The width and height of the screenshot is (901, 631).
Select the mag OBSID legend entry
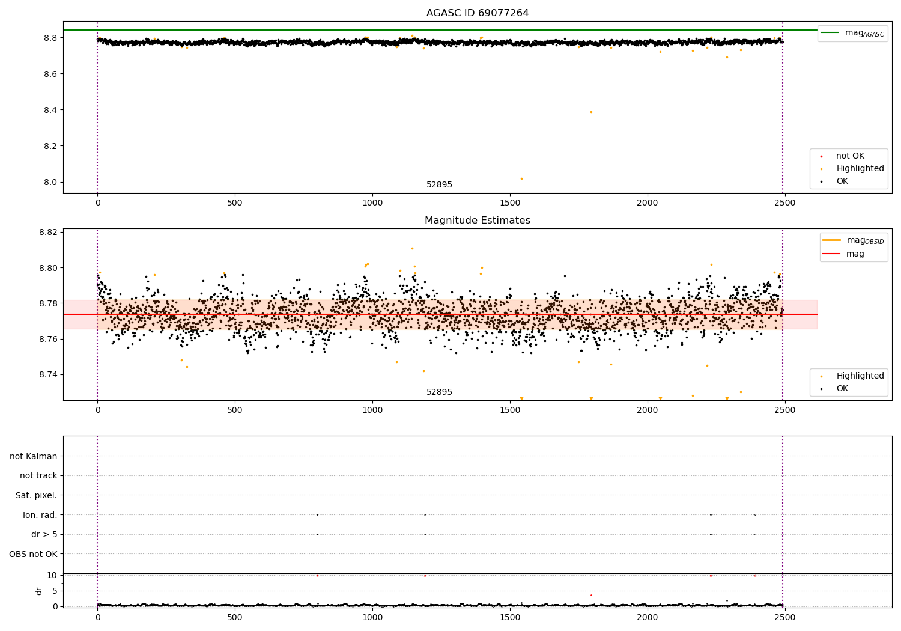click(853, 240)
